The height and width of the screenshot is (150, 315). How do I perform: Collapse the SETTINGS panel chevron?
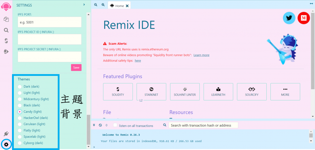(84, 4)
